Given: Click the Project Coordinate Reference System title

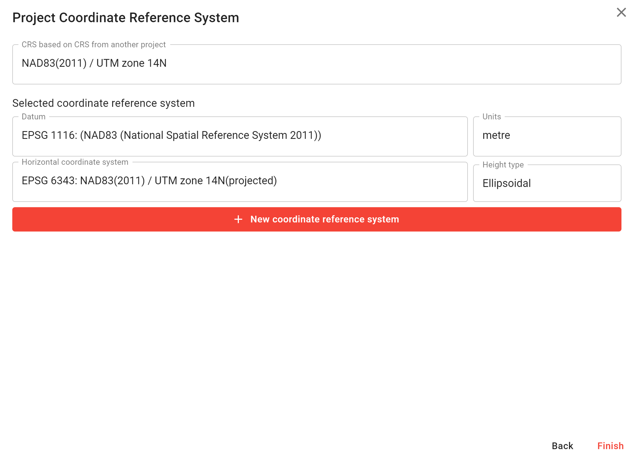Looking at the screenshot, I should click(126, 18).
